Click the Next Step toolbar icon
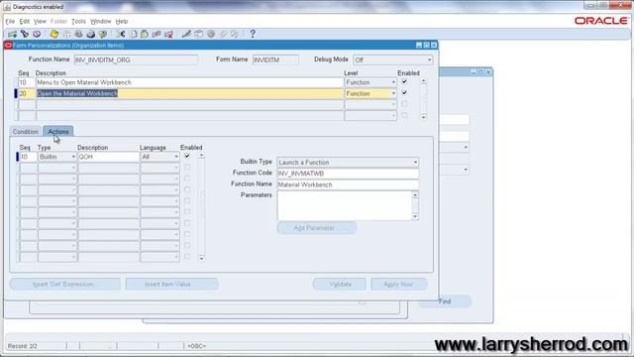The image size is (634, 357). coord(66,34)
